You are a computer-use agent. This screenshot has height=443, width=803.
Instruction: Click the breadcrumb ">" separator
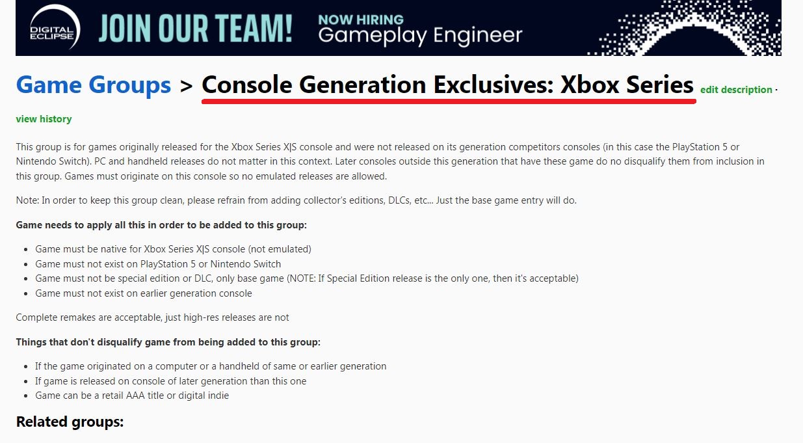click(187, 86)
